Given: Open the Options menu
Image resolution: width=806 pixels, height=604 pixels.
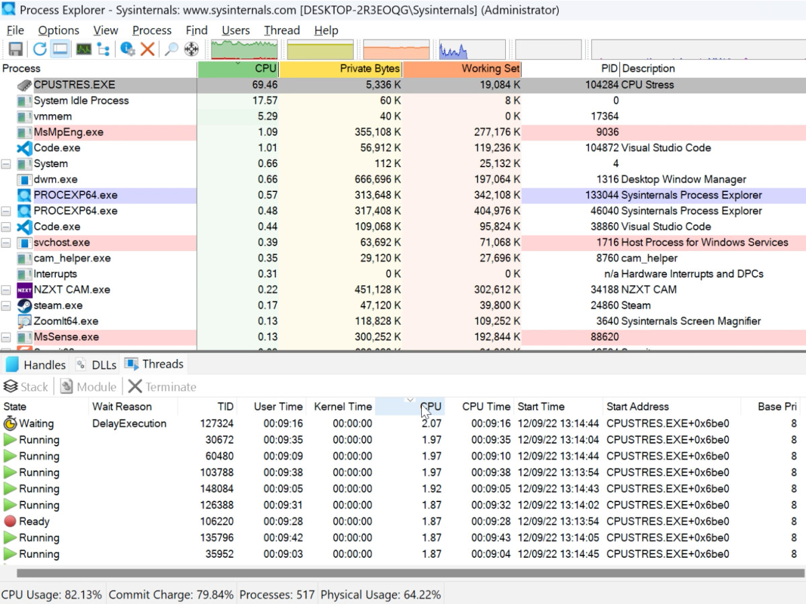Looking at the screenshot, I should 58,30.
